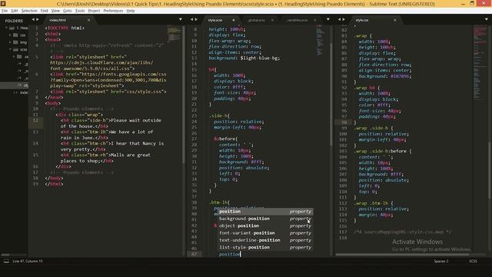492x277 pixels.
Task: Click 'Line 47, Column 15' status text
Action: coord(28,261)
